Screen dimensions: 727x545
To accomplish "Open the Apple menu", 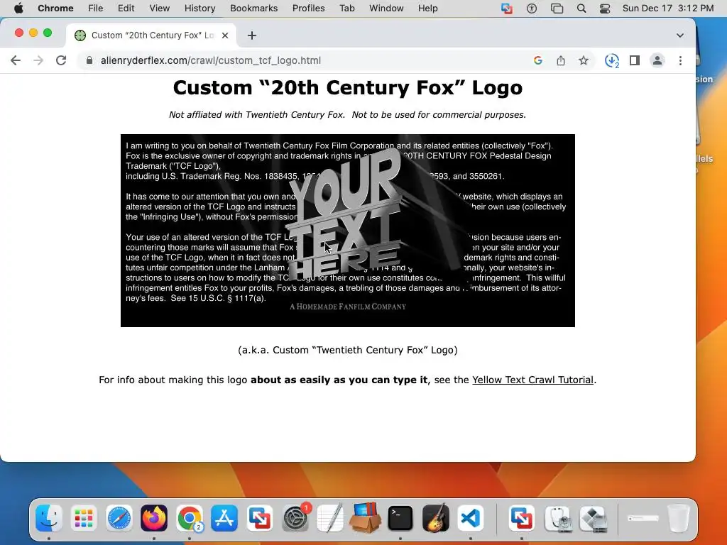I will point(18,8).
